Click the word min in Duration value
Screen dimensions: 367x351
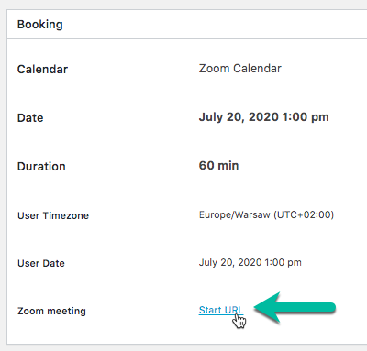point(228,166)
